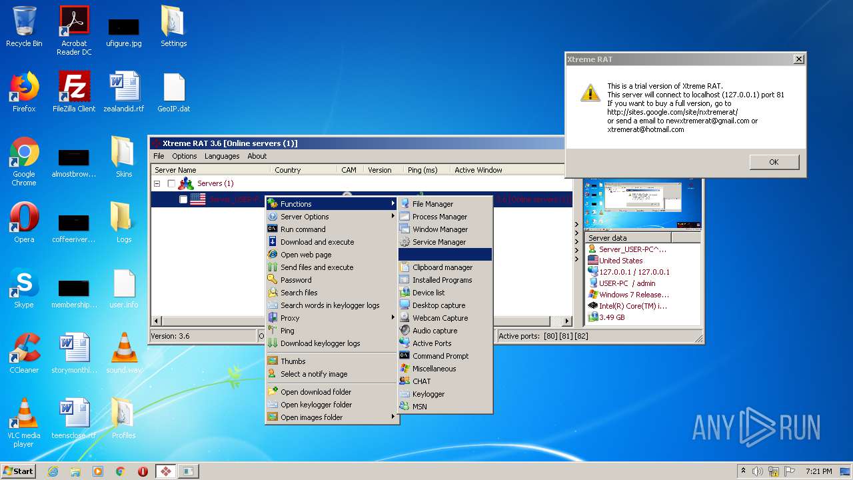Image resolution: width=853 pixels, height=480 pixels.
Task: Click OK in Xtreme RAT trial dialog
Action: (774, 162)
